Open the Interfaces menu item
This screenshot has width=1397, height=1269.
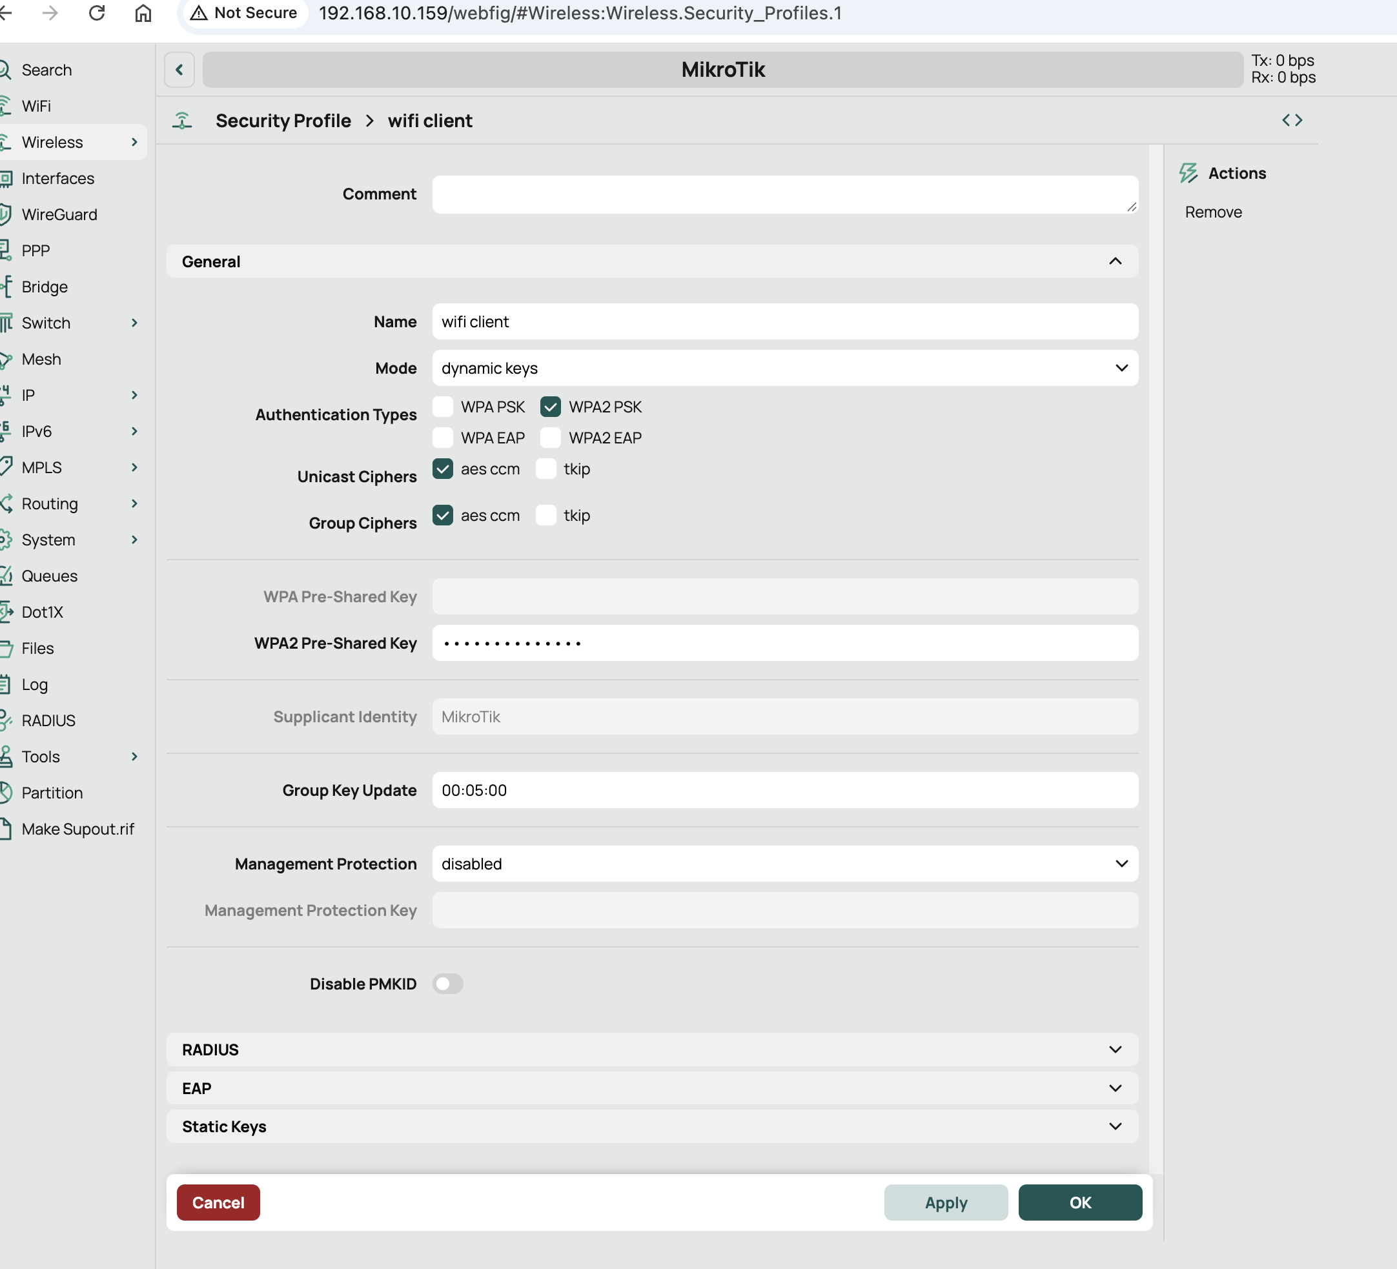pos(57,179)
